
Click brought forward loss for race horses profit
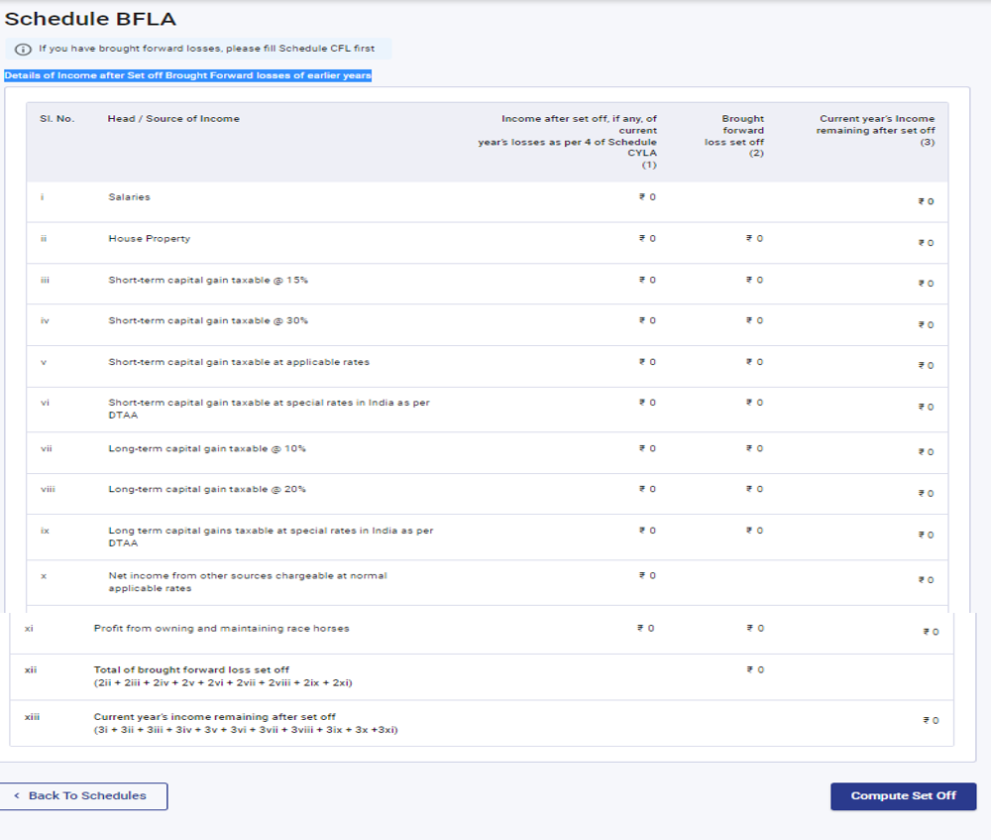click(754, 629)
